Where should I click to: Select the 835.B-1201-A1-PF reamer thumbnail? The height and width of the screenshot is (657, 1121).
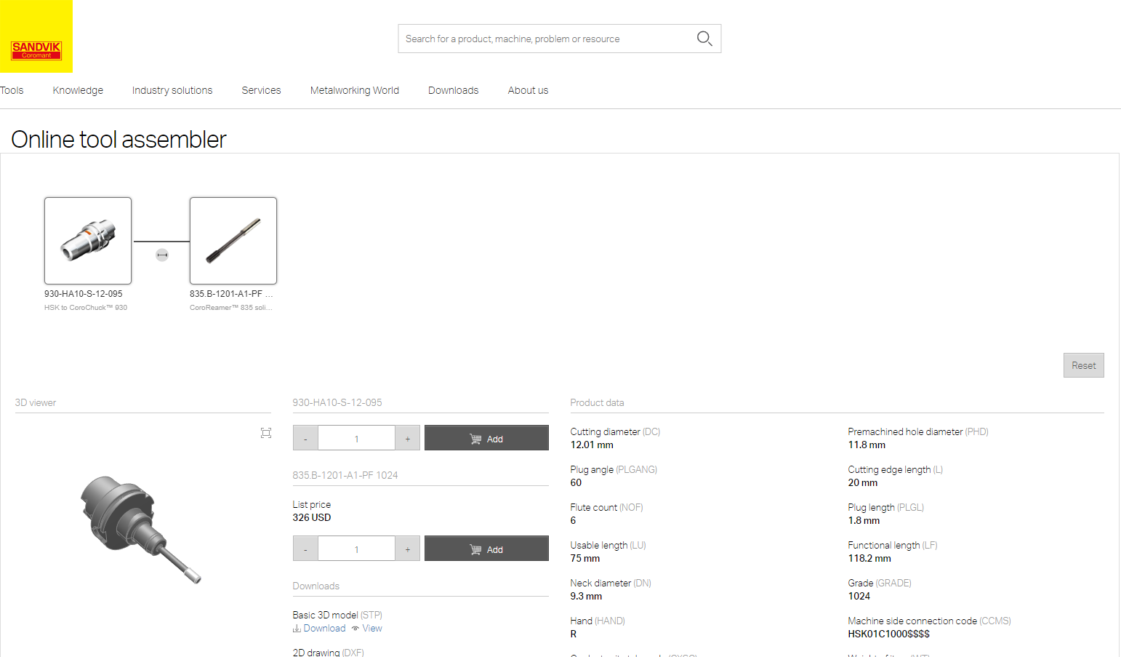coord(233,241)
